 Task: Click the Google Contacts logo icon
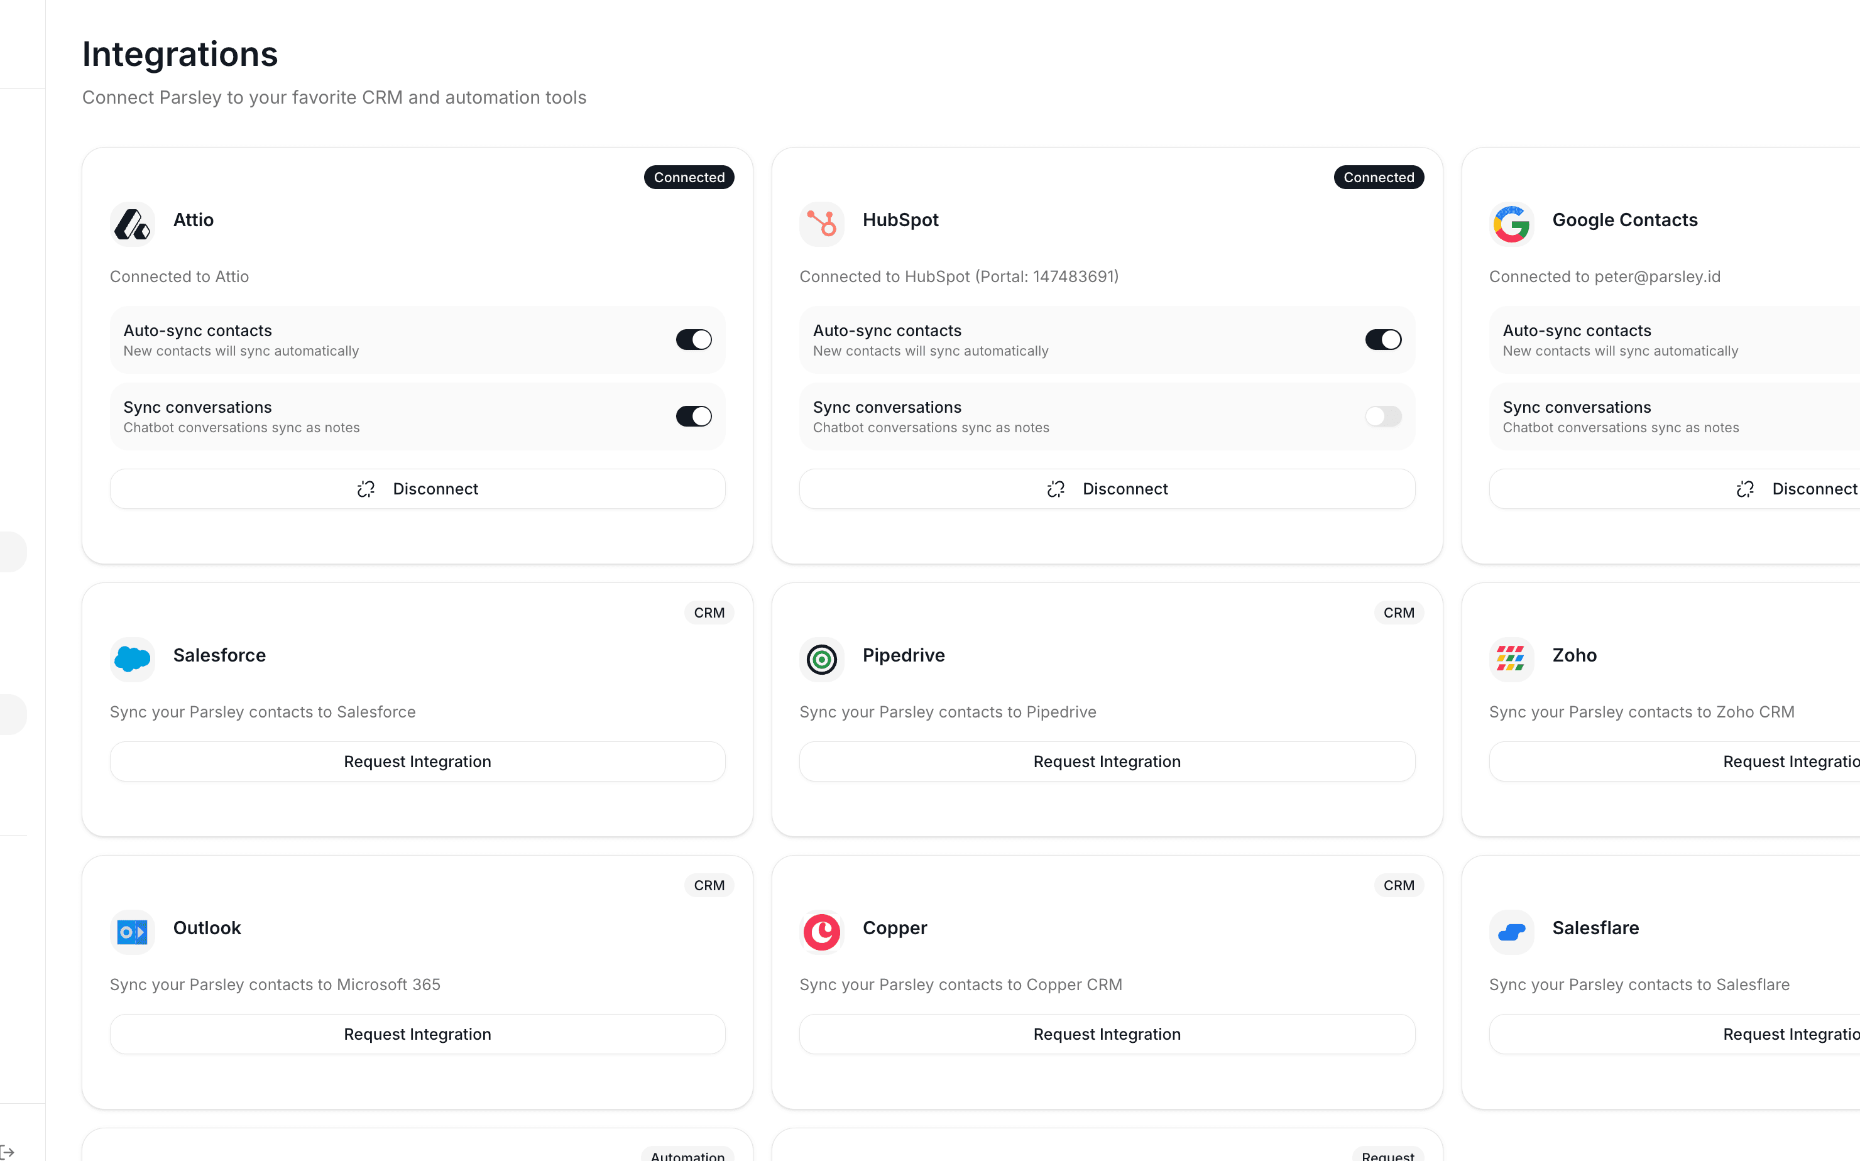coord(1511,224)
